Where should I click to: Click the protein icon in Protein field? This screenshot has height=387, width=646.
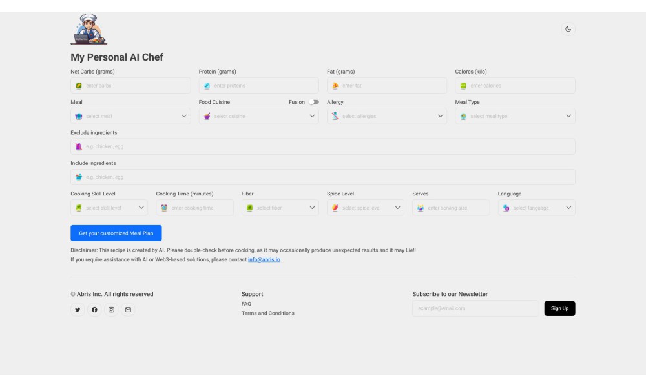207,86
